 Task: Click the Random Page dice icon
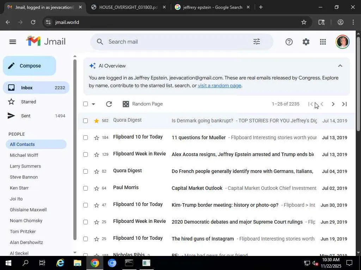tap(126, 104)
